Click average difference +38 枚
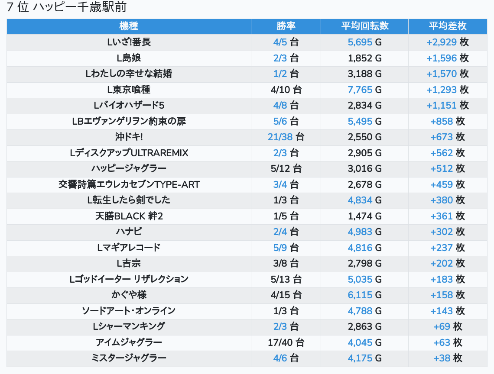 click(x=447, y=358)
